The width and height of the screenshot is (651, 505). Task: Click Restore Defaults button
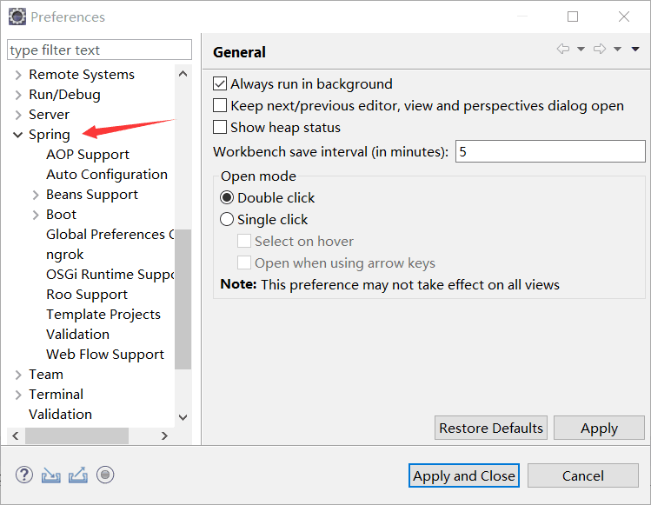[x=491, y=428]
